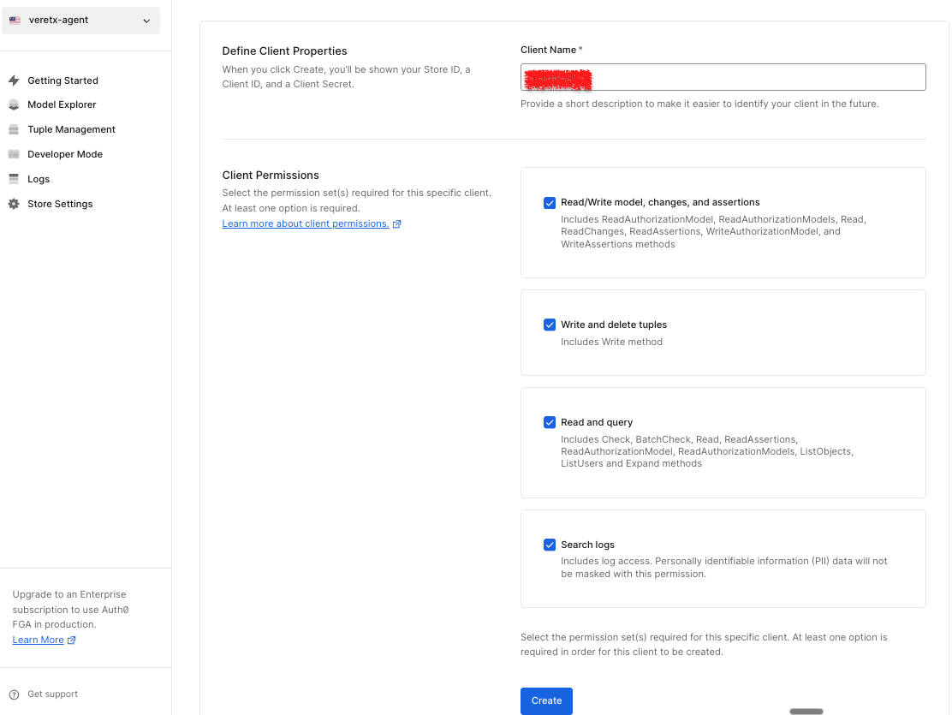Click the external link icon next to Learn More
This screenshot has width=952, height=715.
click(71, 640)
